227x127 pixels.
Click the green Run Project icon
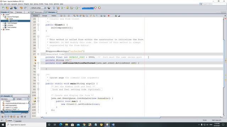(x=62, y=8)
